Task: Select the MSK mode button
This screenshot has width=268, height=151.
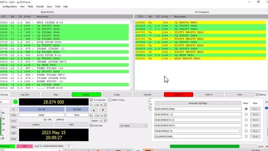Action: click(13, 127)
